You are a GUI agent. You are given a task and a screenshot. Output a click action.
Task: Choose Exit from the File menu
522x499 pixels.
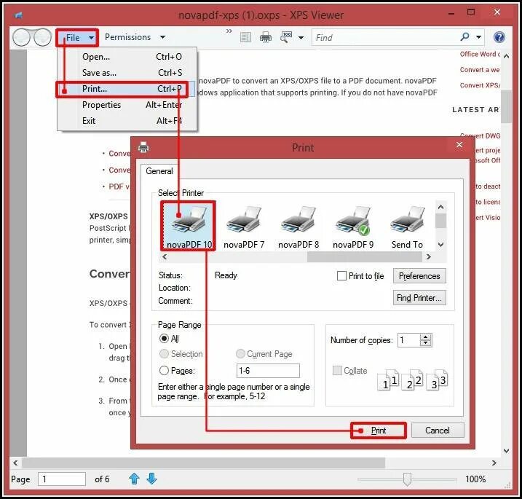coord(127,121)
